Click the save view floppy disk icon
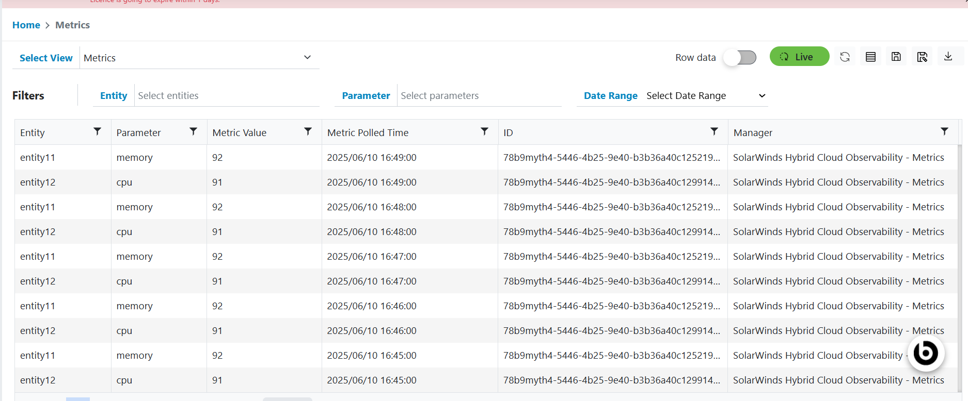Screen dimensions: 968x401 click(x=896, y=57)
